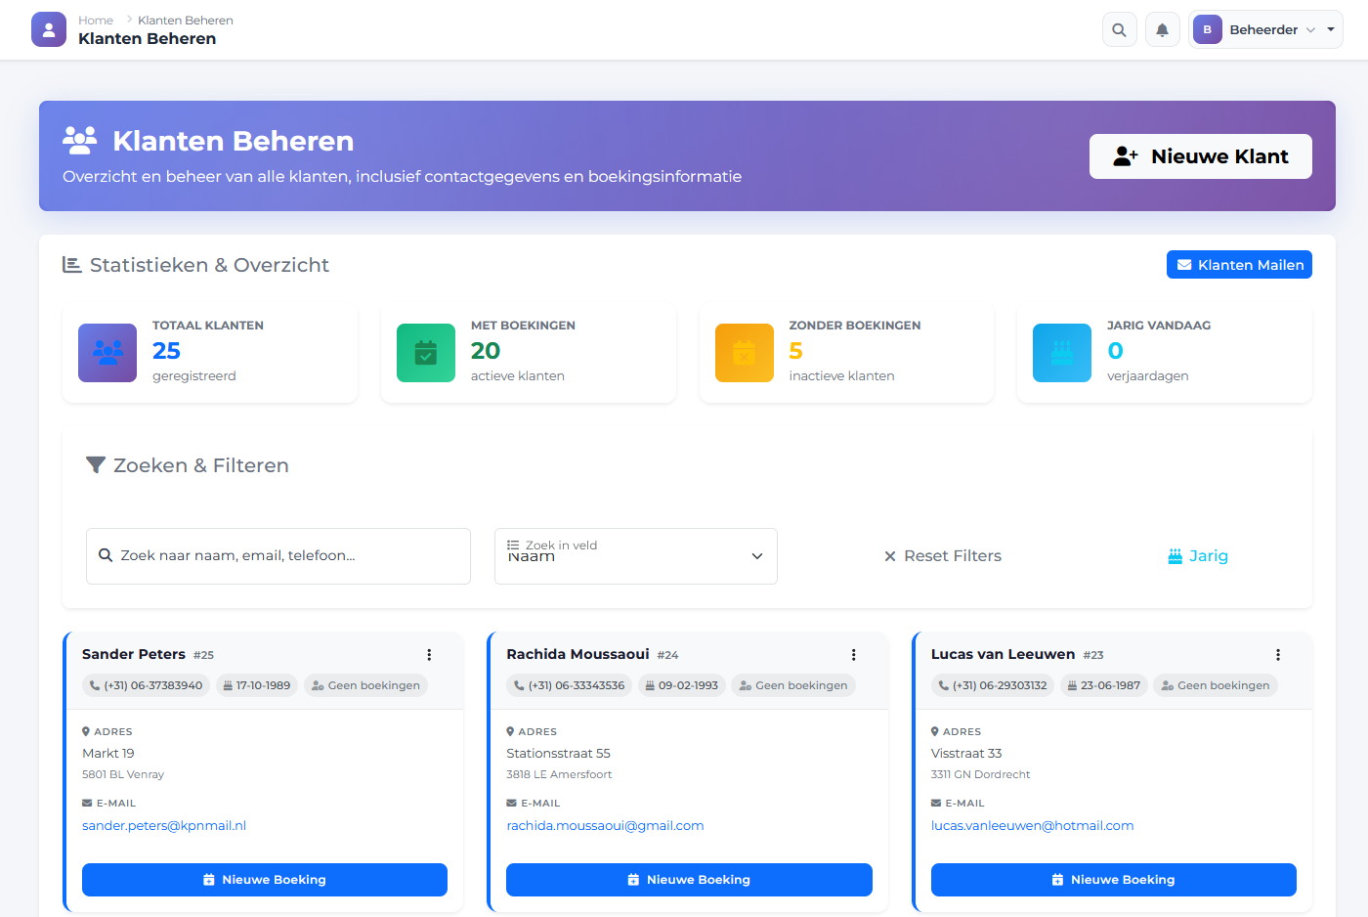Viewport: 1368px width, 917px height.
Task: Click the caret arrow beside Beheerder
Action: coord(1331,30)
